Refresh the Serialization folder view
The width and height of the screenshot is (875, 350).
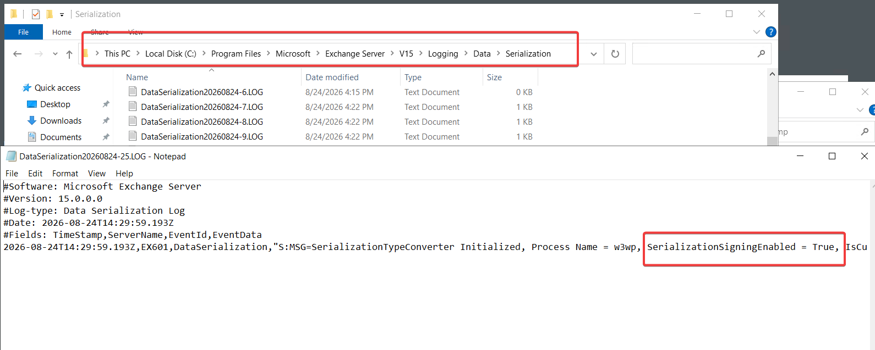(x=615, y=54)
